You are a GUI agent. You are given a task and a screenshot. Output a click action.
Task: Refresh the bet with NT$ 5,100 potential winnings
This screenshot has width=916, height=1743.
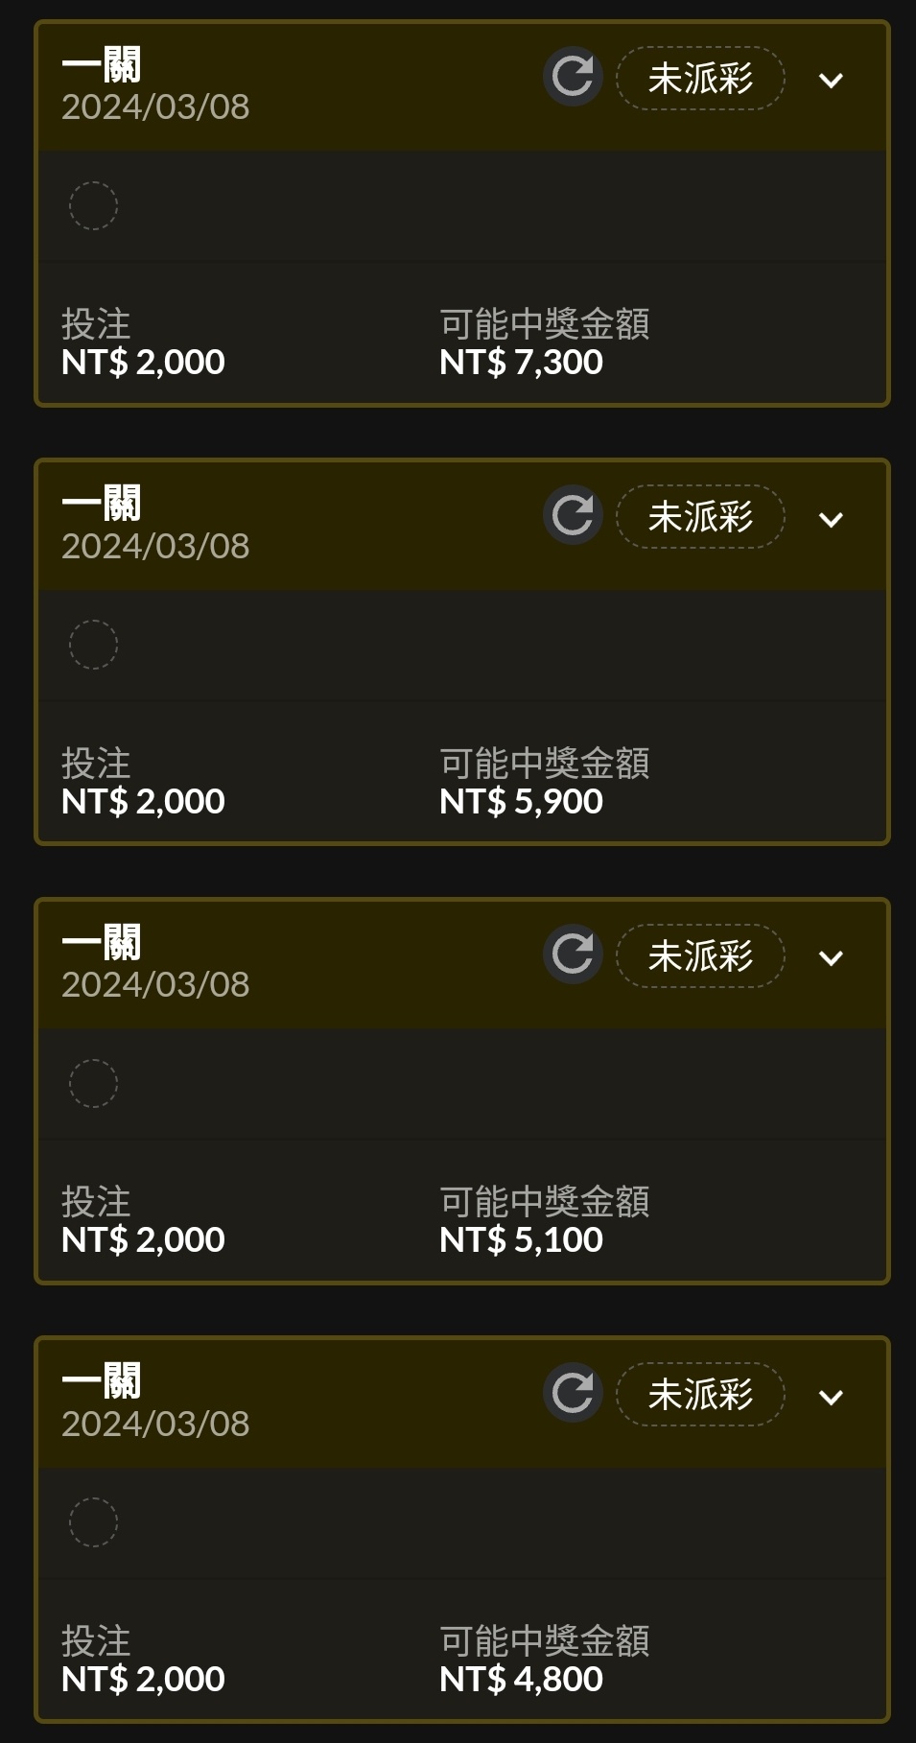click(x=573, y=954)
